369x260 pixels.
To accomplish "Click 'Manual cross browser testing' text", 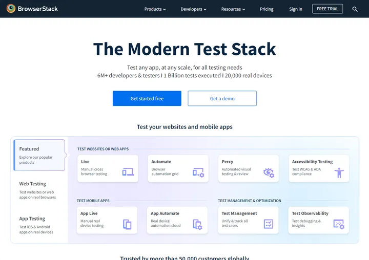I will click(x=94, y=171).
